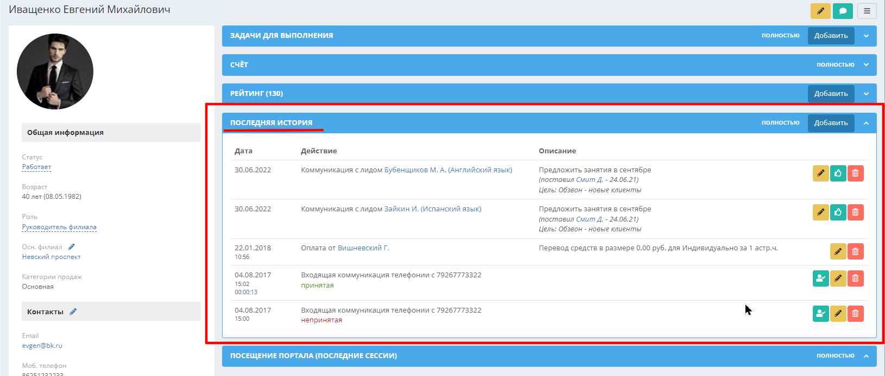Click the evgen@bk.ru email link
This screenshot has width=885, height=376.
tap(42, 346)
